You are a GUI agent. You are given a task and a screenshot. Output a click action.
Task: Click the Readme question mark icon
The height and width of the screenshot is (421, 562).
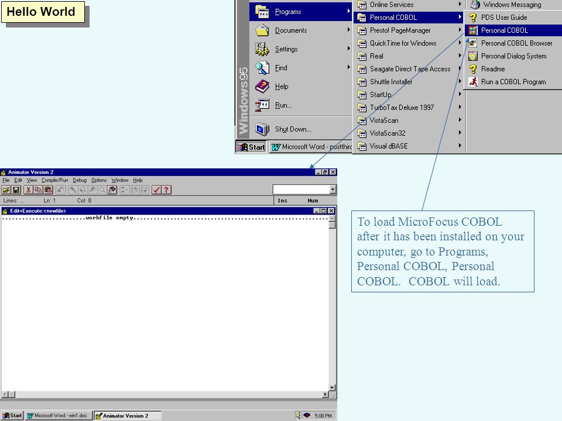click(x=473, y=69)
